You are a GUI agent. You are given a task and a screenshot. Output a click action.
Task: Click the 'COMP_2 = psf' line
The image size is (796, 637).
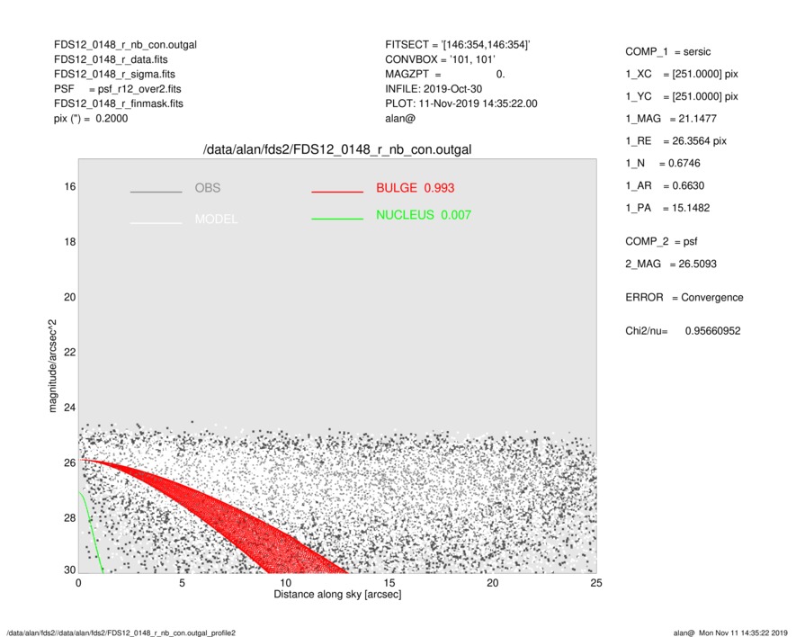[x=661, y=242]
